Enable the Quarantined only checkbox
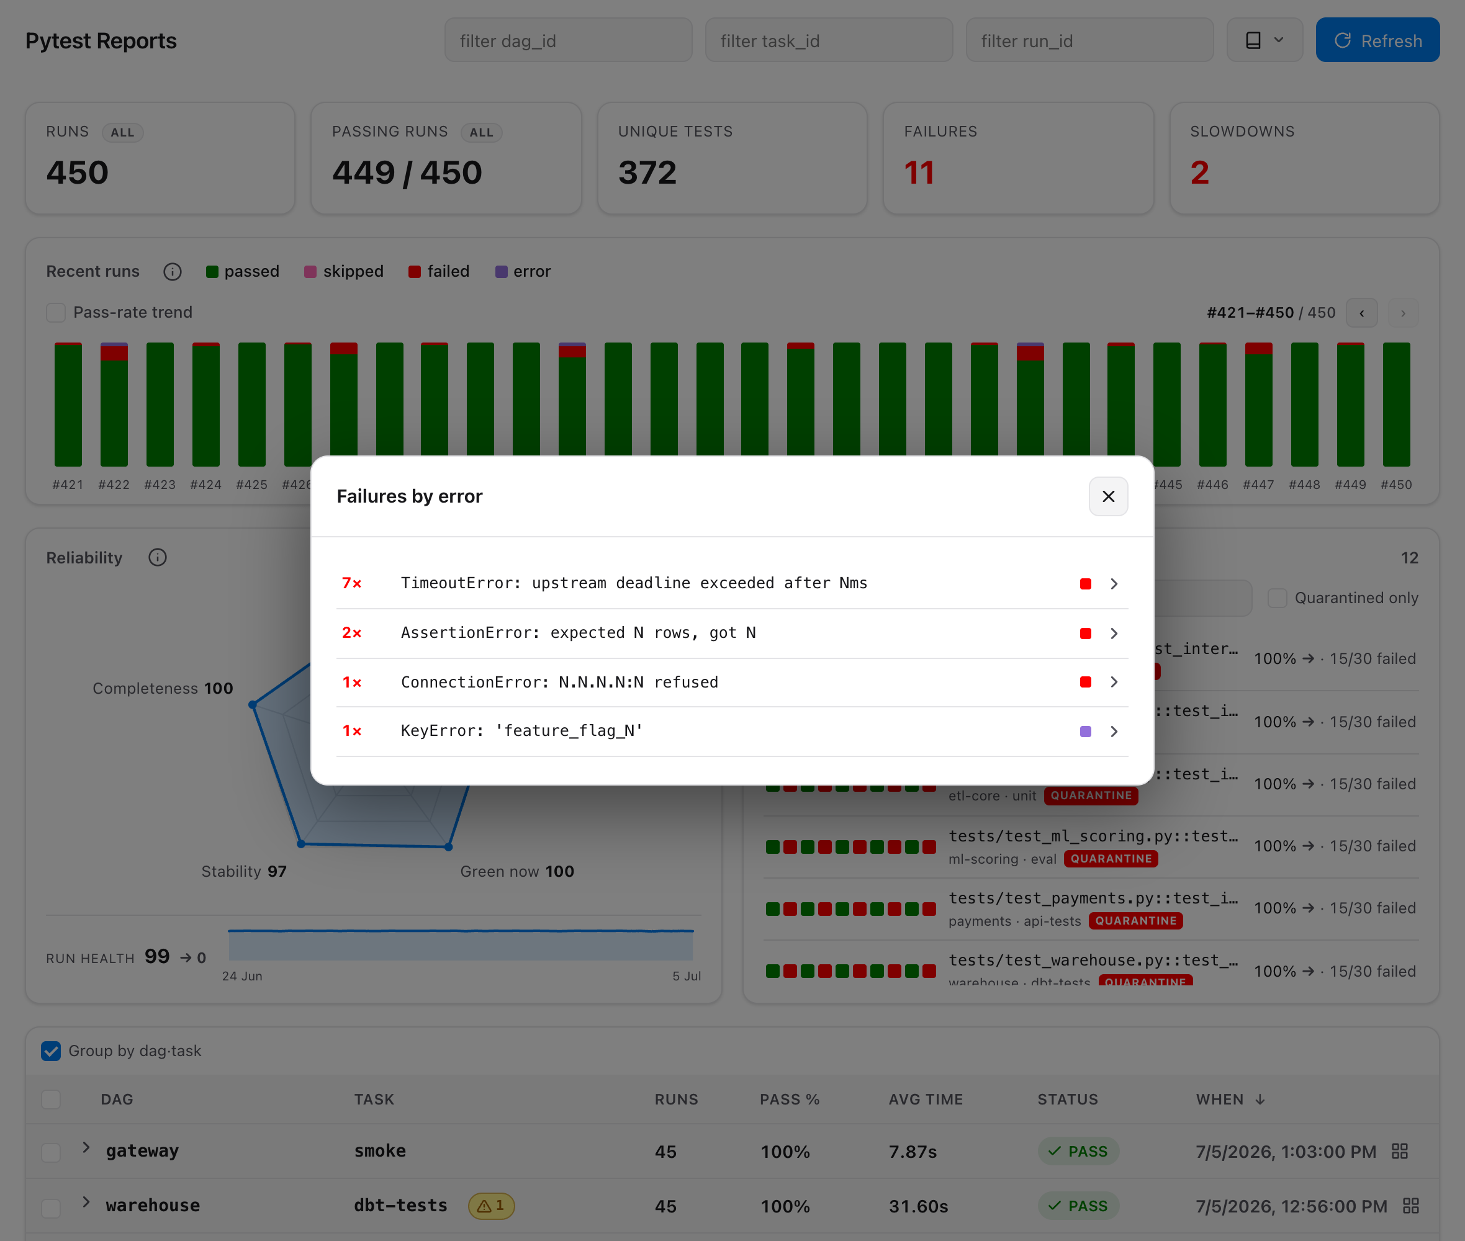 click(x=1277, y=598)
